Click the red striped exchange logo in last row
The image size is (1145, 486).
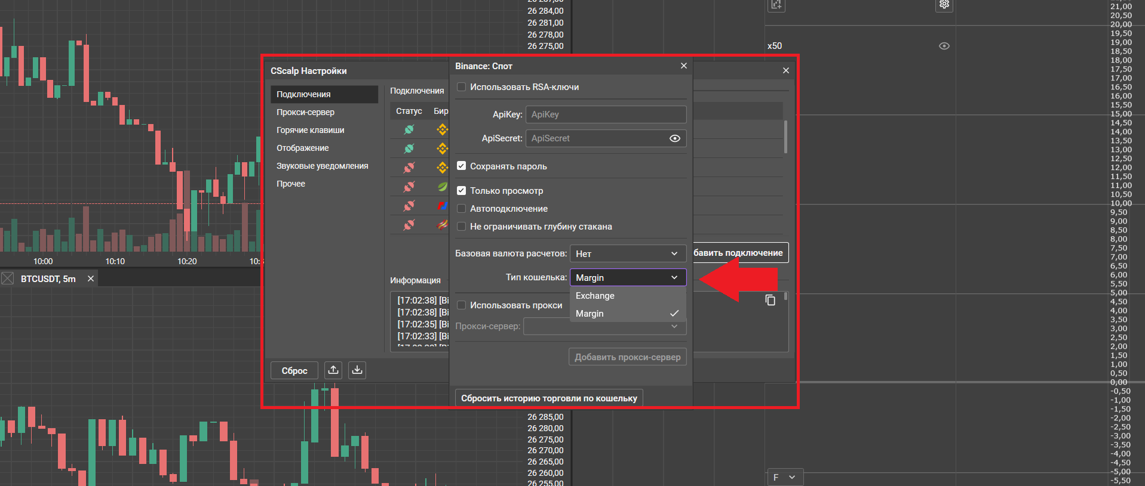(443, 225)
